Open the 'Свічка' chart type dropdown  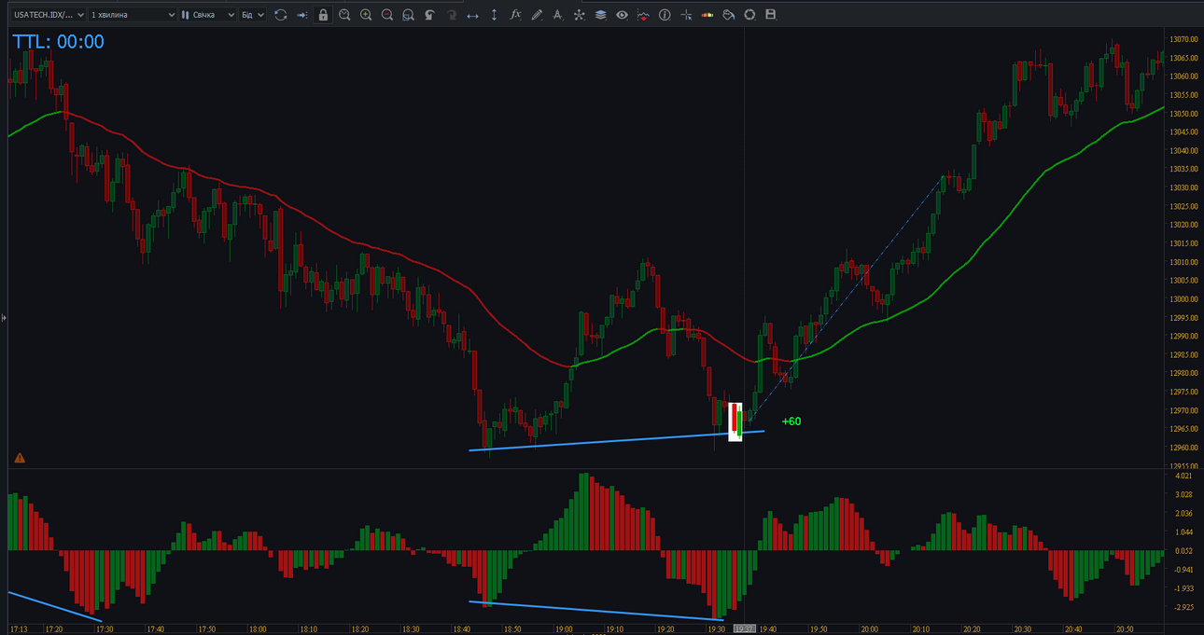pyautogui.click(x=208, y=15)
